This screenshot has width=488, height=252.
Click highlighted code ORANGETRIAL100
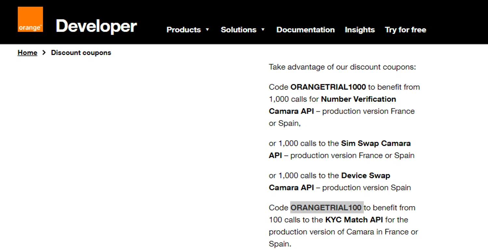[x=326, y=208]
